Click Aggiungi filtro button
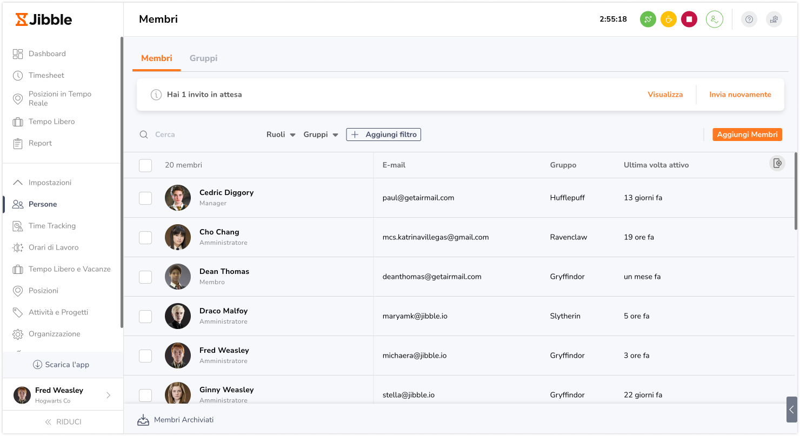 point(384,135)
